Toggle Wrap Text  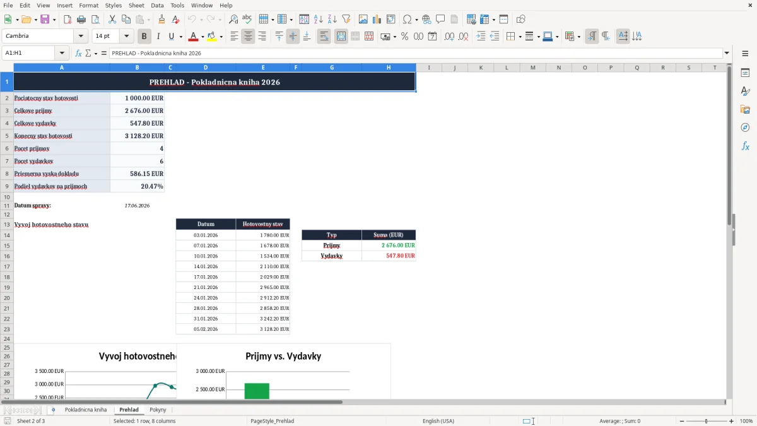tap(324, 37)
